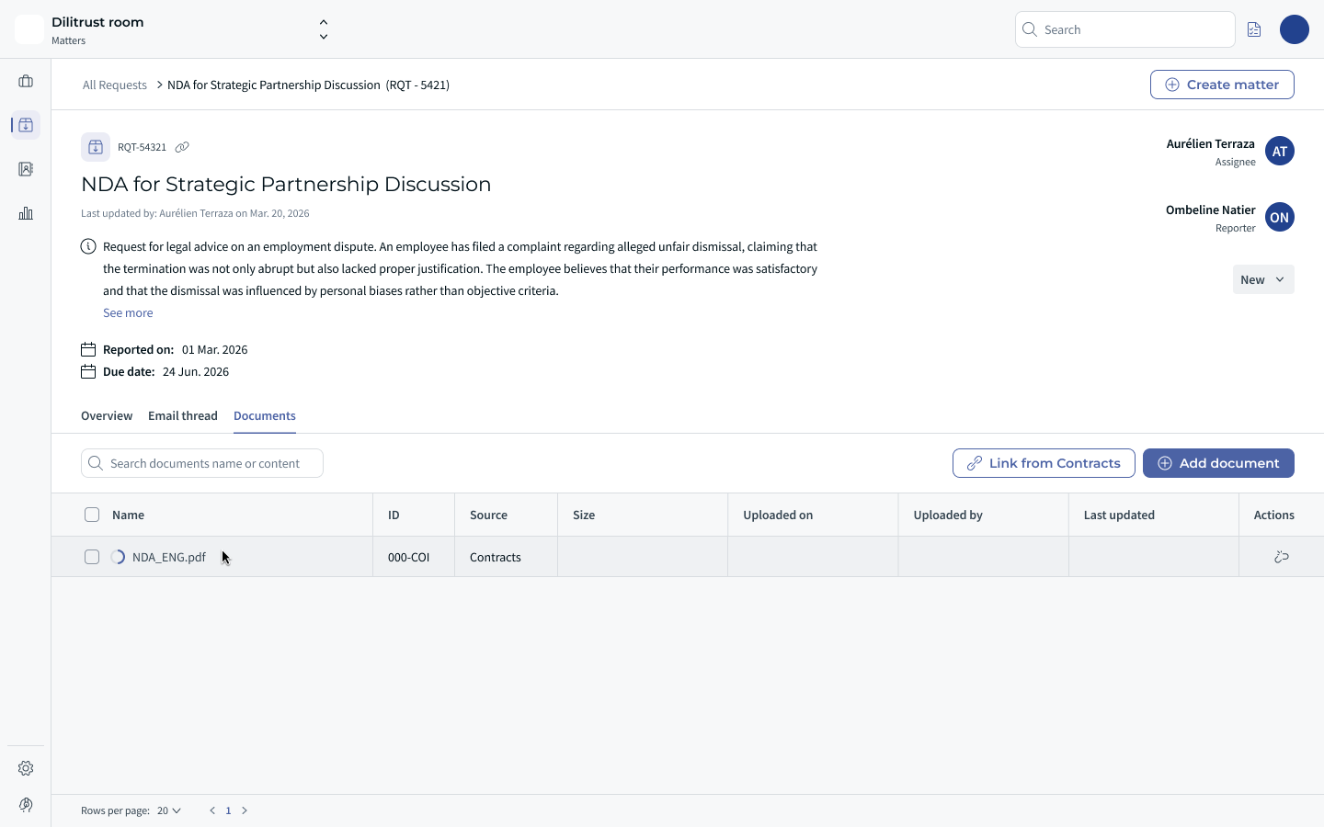Click the calendar icon next to Reported on
Viewport: 1324px width, 827px height.
click(88, 349)
